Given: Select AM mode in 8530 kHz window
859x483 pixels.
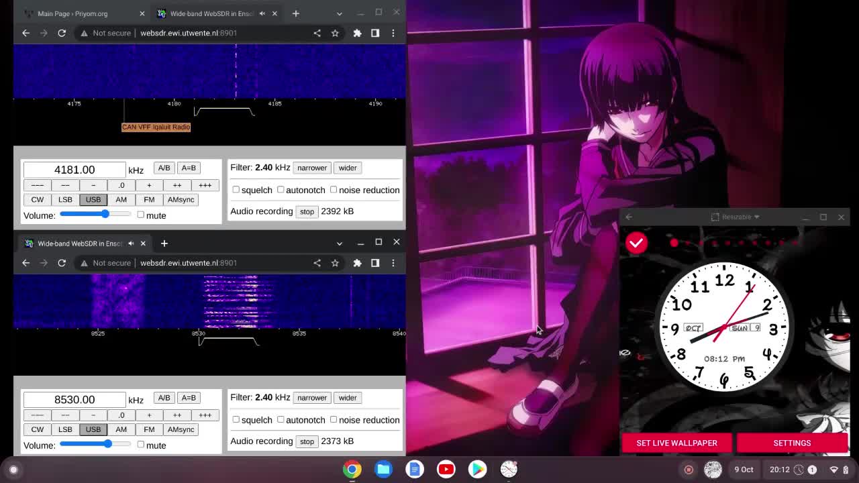Looking at the screenshot, I should click(121, 429).
